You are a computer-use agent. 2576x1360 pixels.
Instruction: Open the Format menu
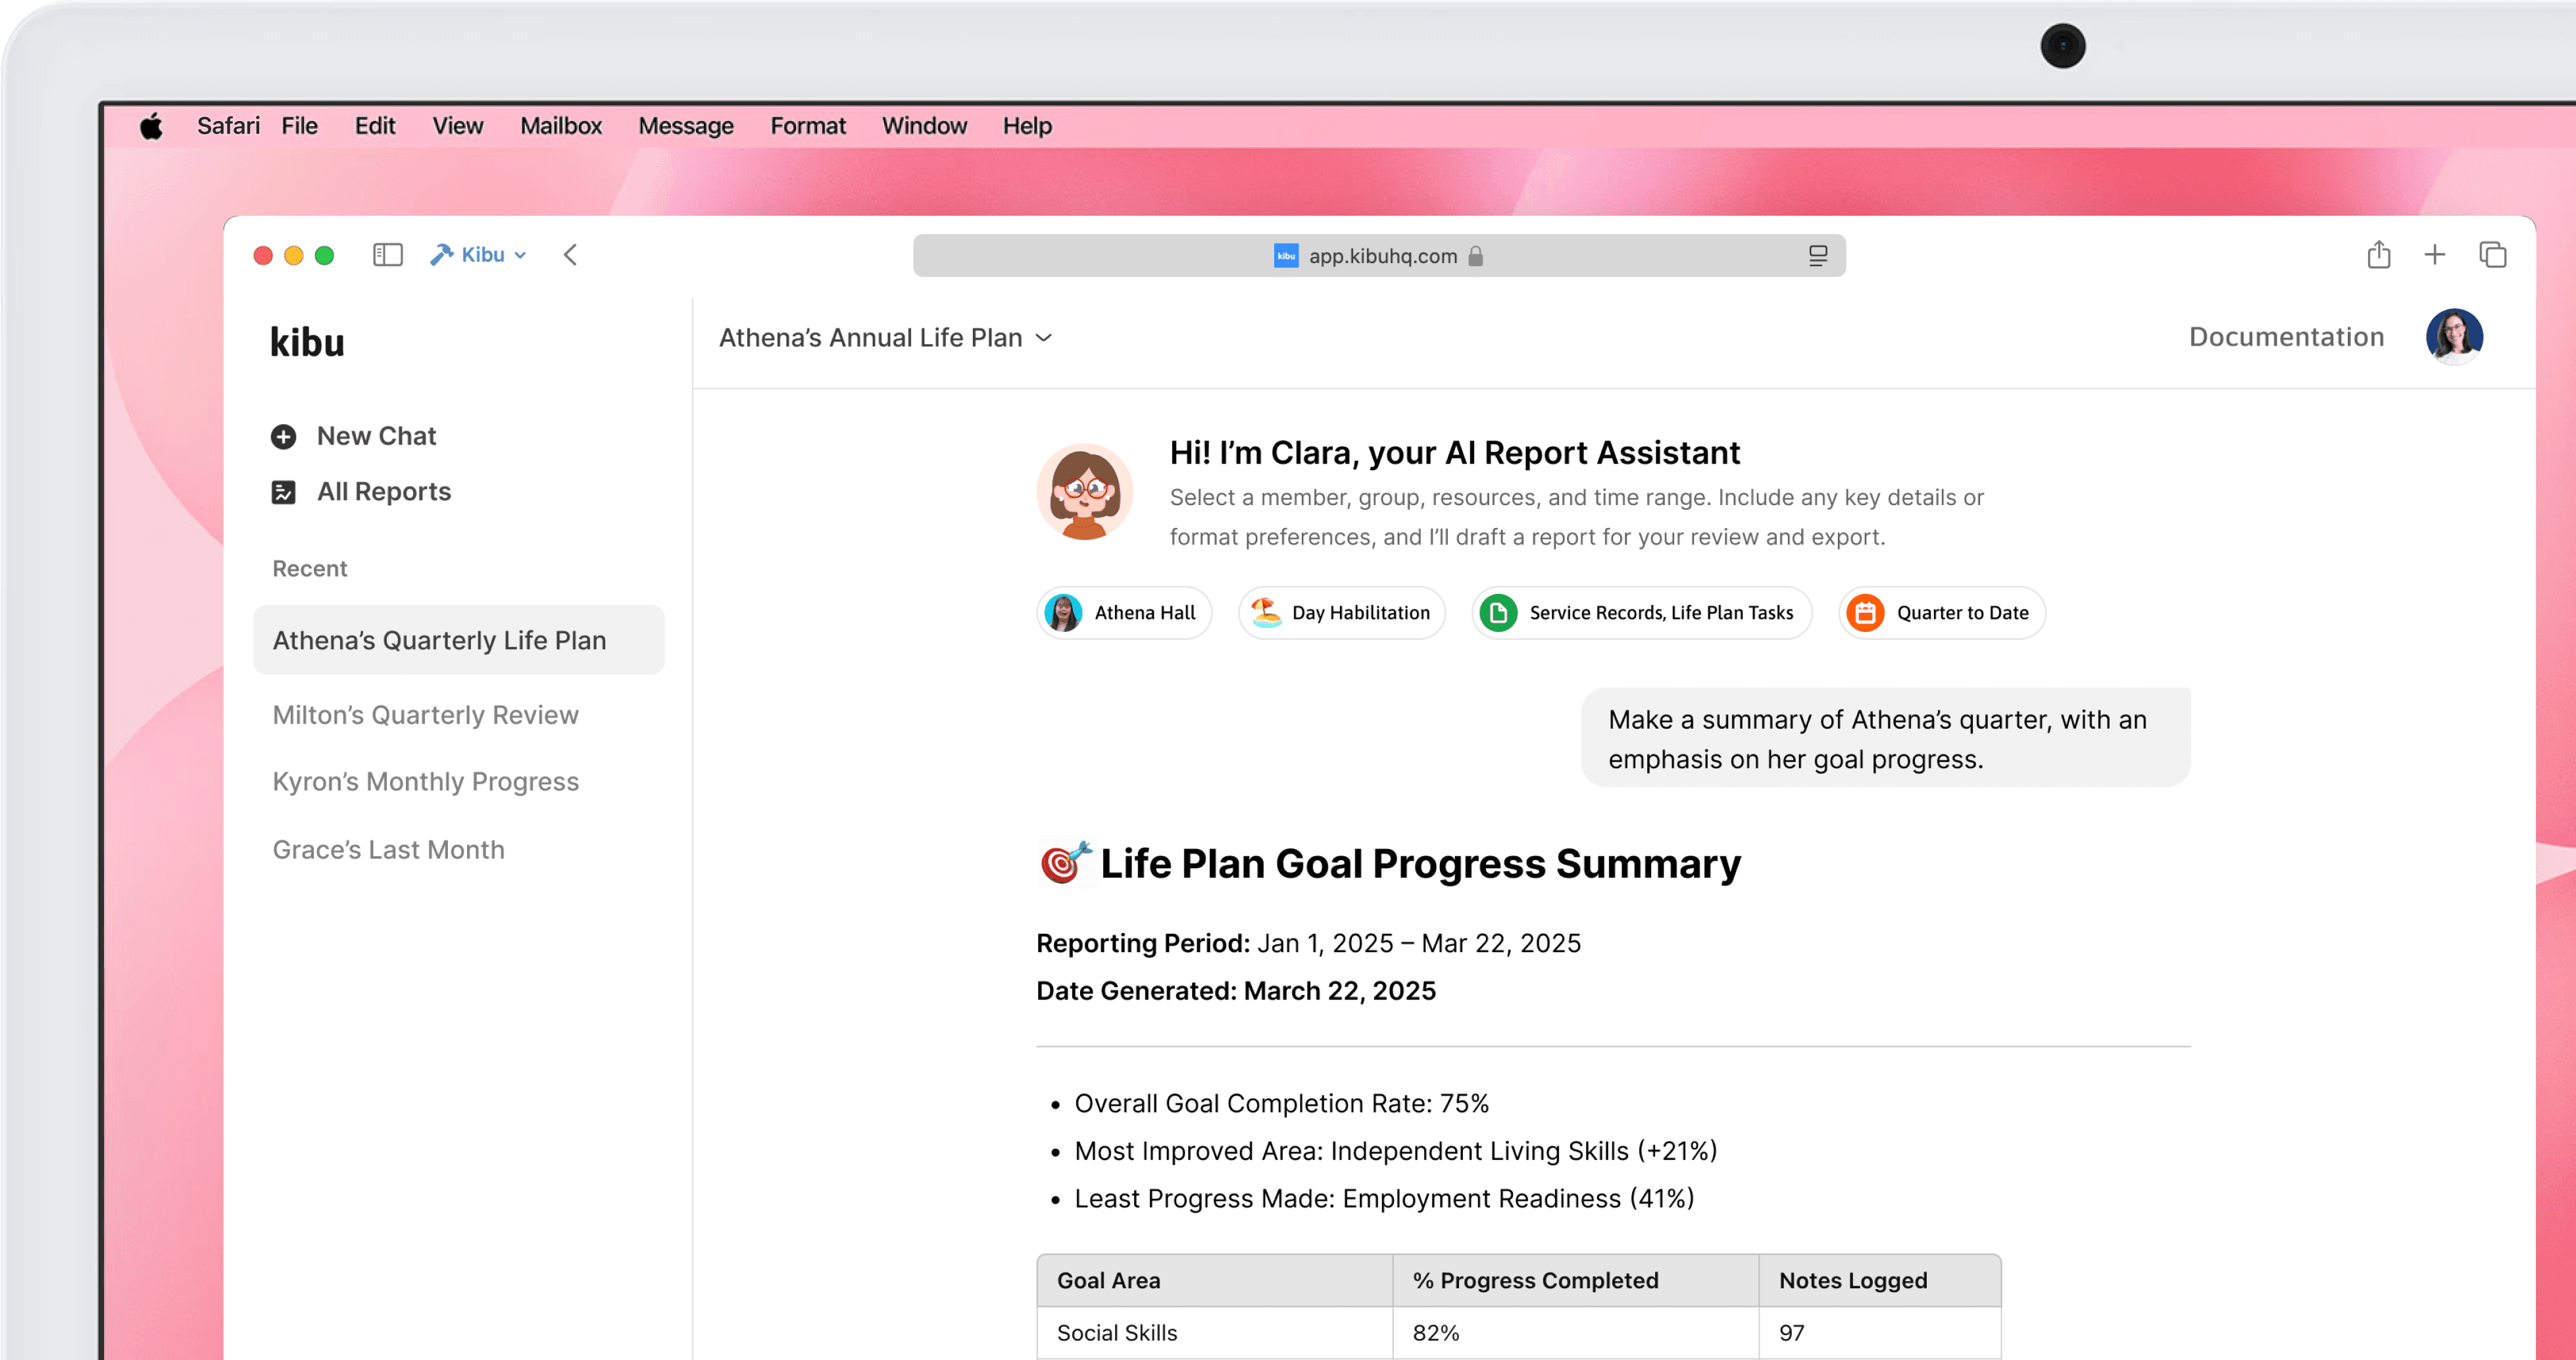[x=807, y=126]
